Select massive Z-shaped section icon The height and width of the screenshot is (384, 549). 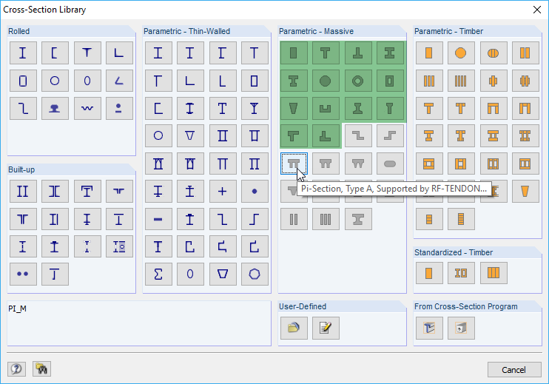[358, 136]
